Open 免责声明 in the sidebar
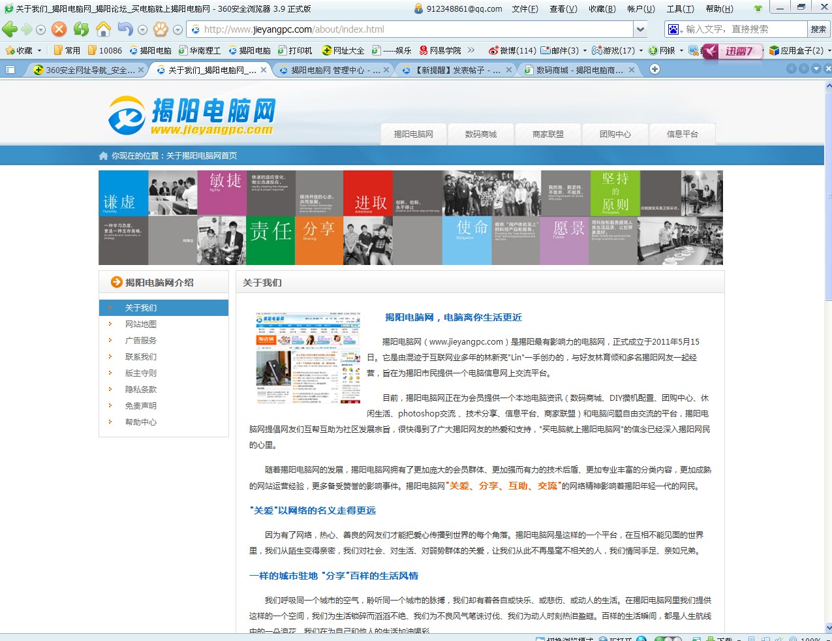This screenshot has height=641, width=832. point(141,405)
